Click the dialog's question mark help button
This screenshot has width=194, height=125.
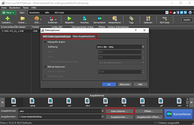point(135,30)
